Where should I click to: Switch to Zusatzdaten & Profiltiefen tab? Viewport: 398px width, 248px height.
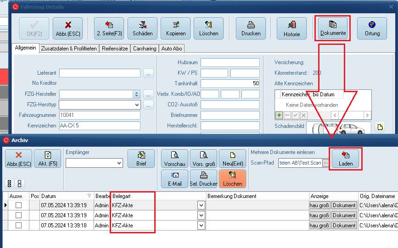(x=69, y=49)
